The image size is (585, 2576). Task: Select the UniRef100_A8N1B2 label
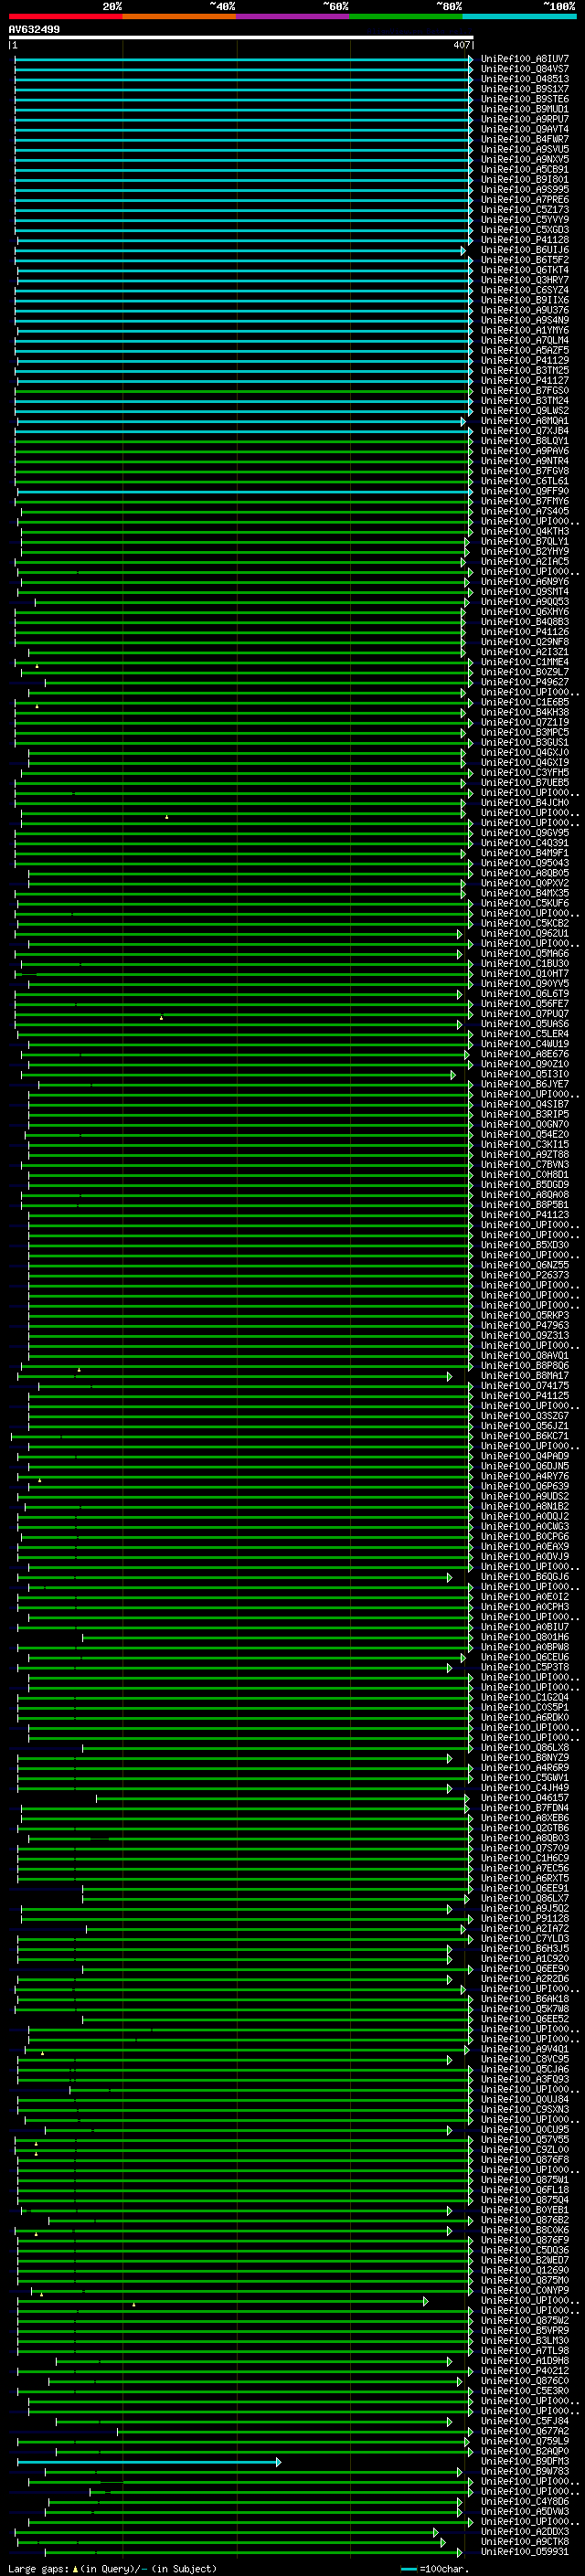click(x=525, y=1507)
